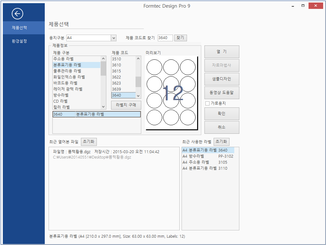Click the back arrow circle icon
This screenshot has width=326, height=245.
click(x=17, y=14)
